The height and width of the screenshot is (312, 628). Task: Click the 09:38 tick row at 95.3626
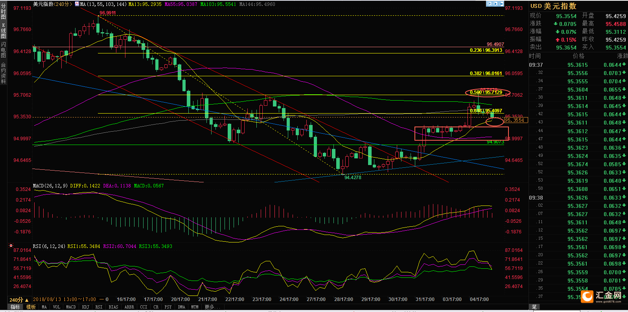pyautogui.click(x=578, y=198)
